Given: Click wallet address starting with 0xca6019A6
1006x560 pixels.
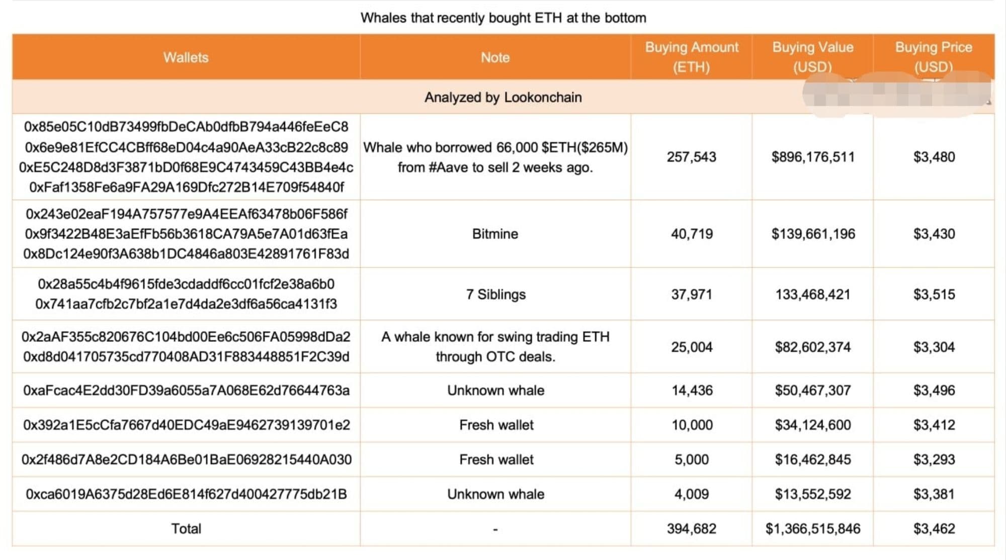Looking at the screenshot, I should (186, 494).
